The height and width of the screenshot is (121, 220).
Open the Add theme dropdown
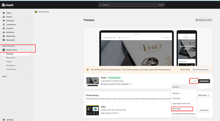204,95
